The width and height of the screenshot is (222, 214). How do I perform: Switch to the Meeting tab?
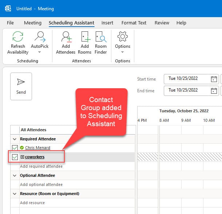32,23
